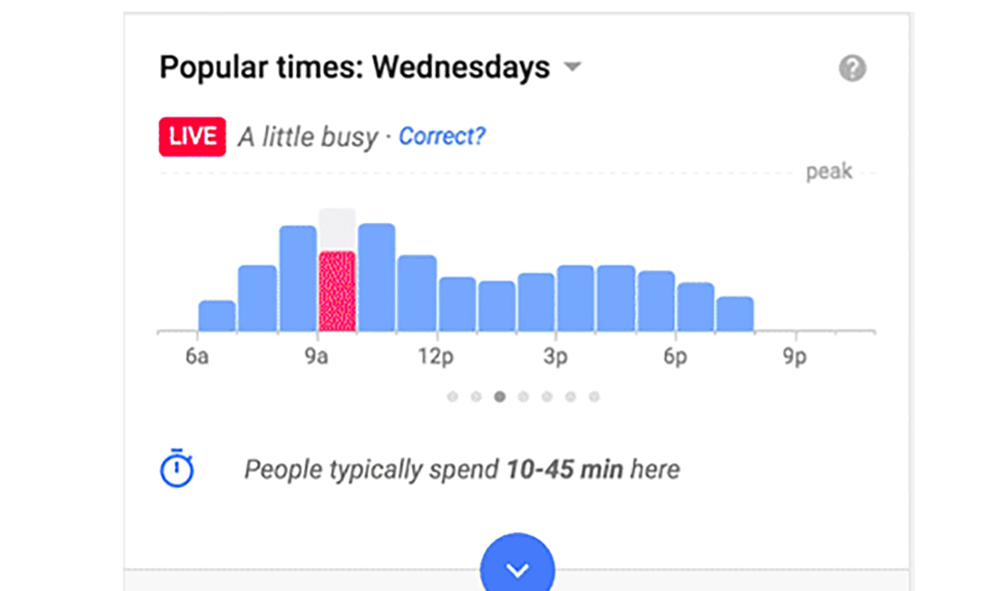Click the "Popular times: Wednesdays" heading
Image resolution: width=999 pixels, height=591 pixels.
tap(355, 67)
